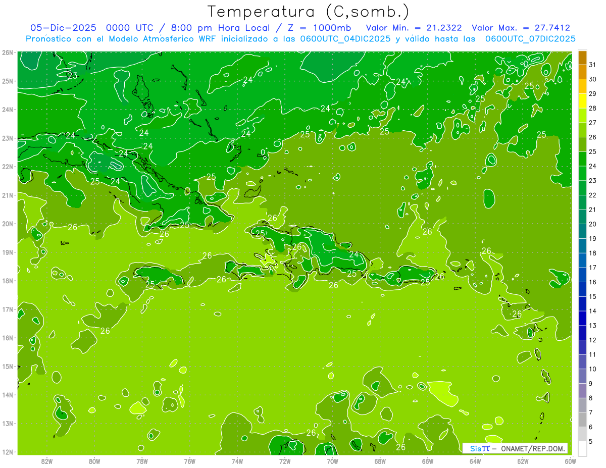Pick the gray colorbar swatch between 6 and 7
Viewport: 606px width, 468px height.
[x=583, y=420]
